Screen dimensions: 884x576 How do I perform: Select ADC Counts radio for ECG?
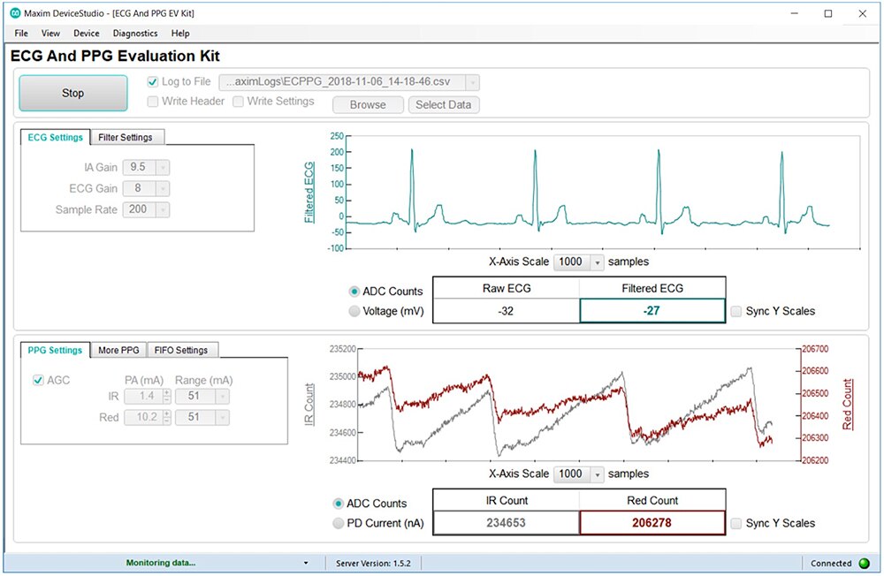354,292
